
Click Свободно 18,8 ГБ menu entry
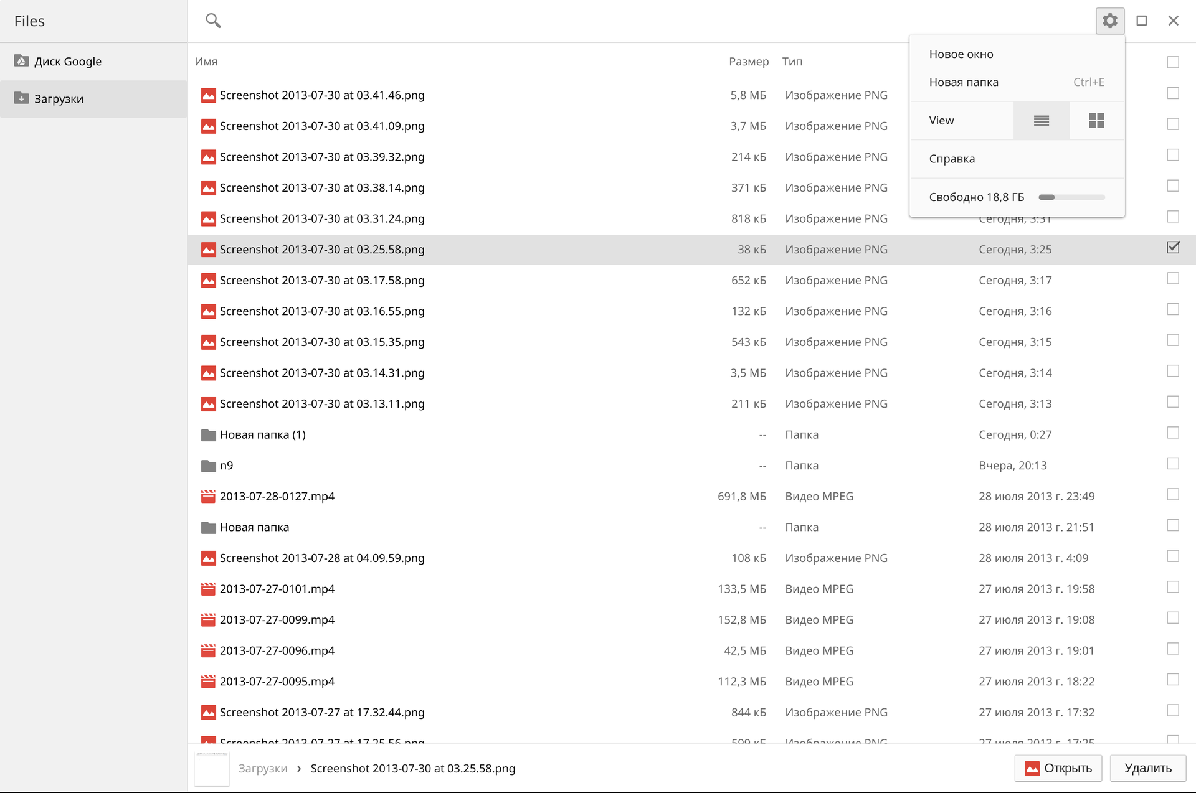tap(1017, 197)
